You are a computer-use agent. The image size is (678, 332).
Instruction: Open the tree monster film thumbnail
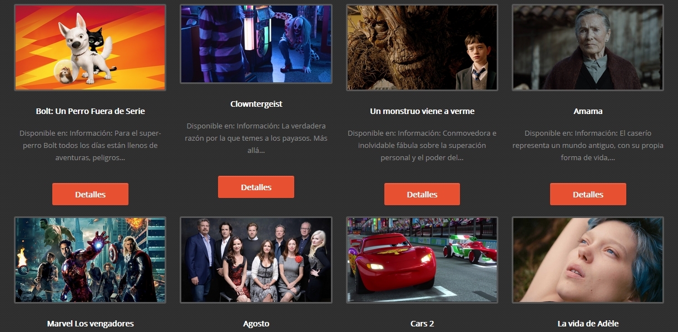point(422,47)
